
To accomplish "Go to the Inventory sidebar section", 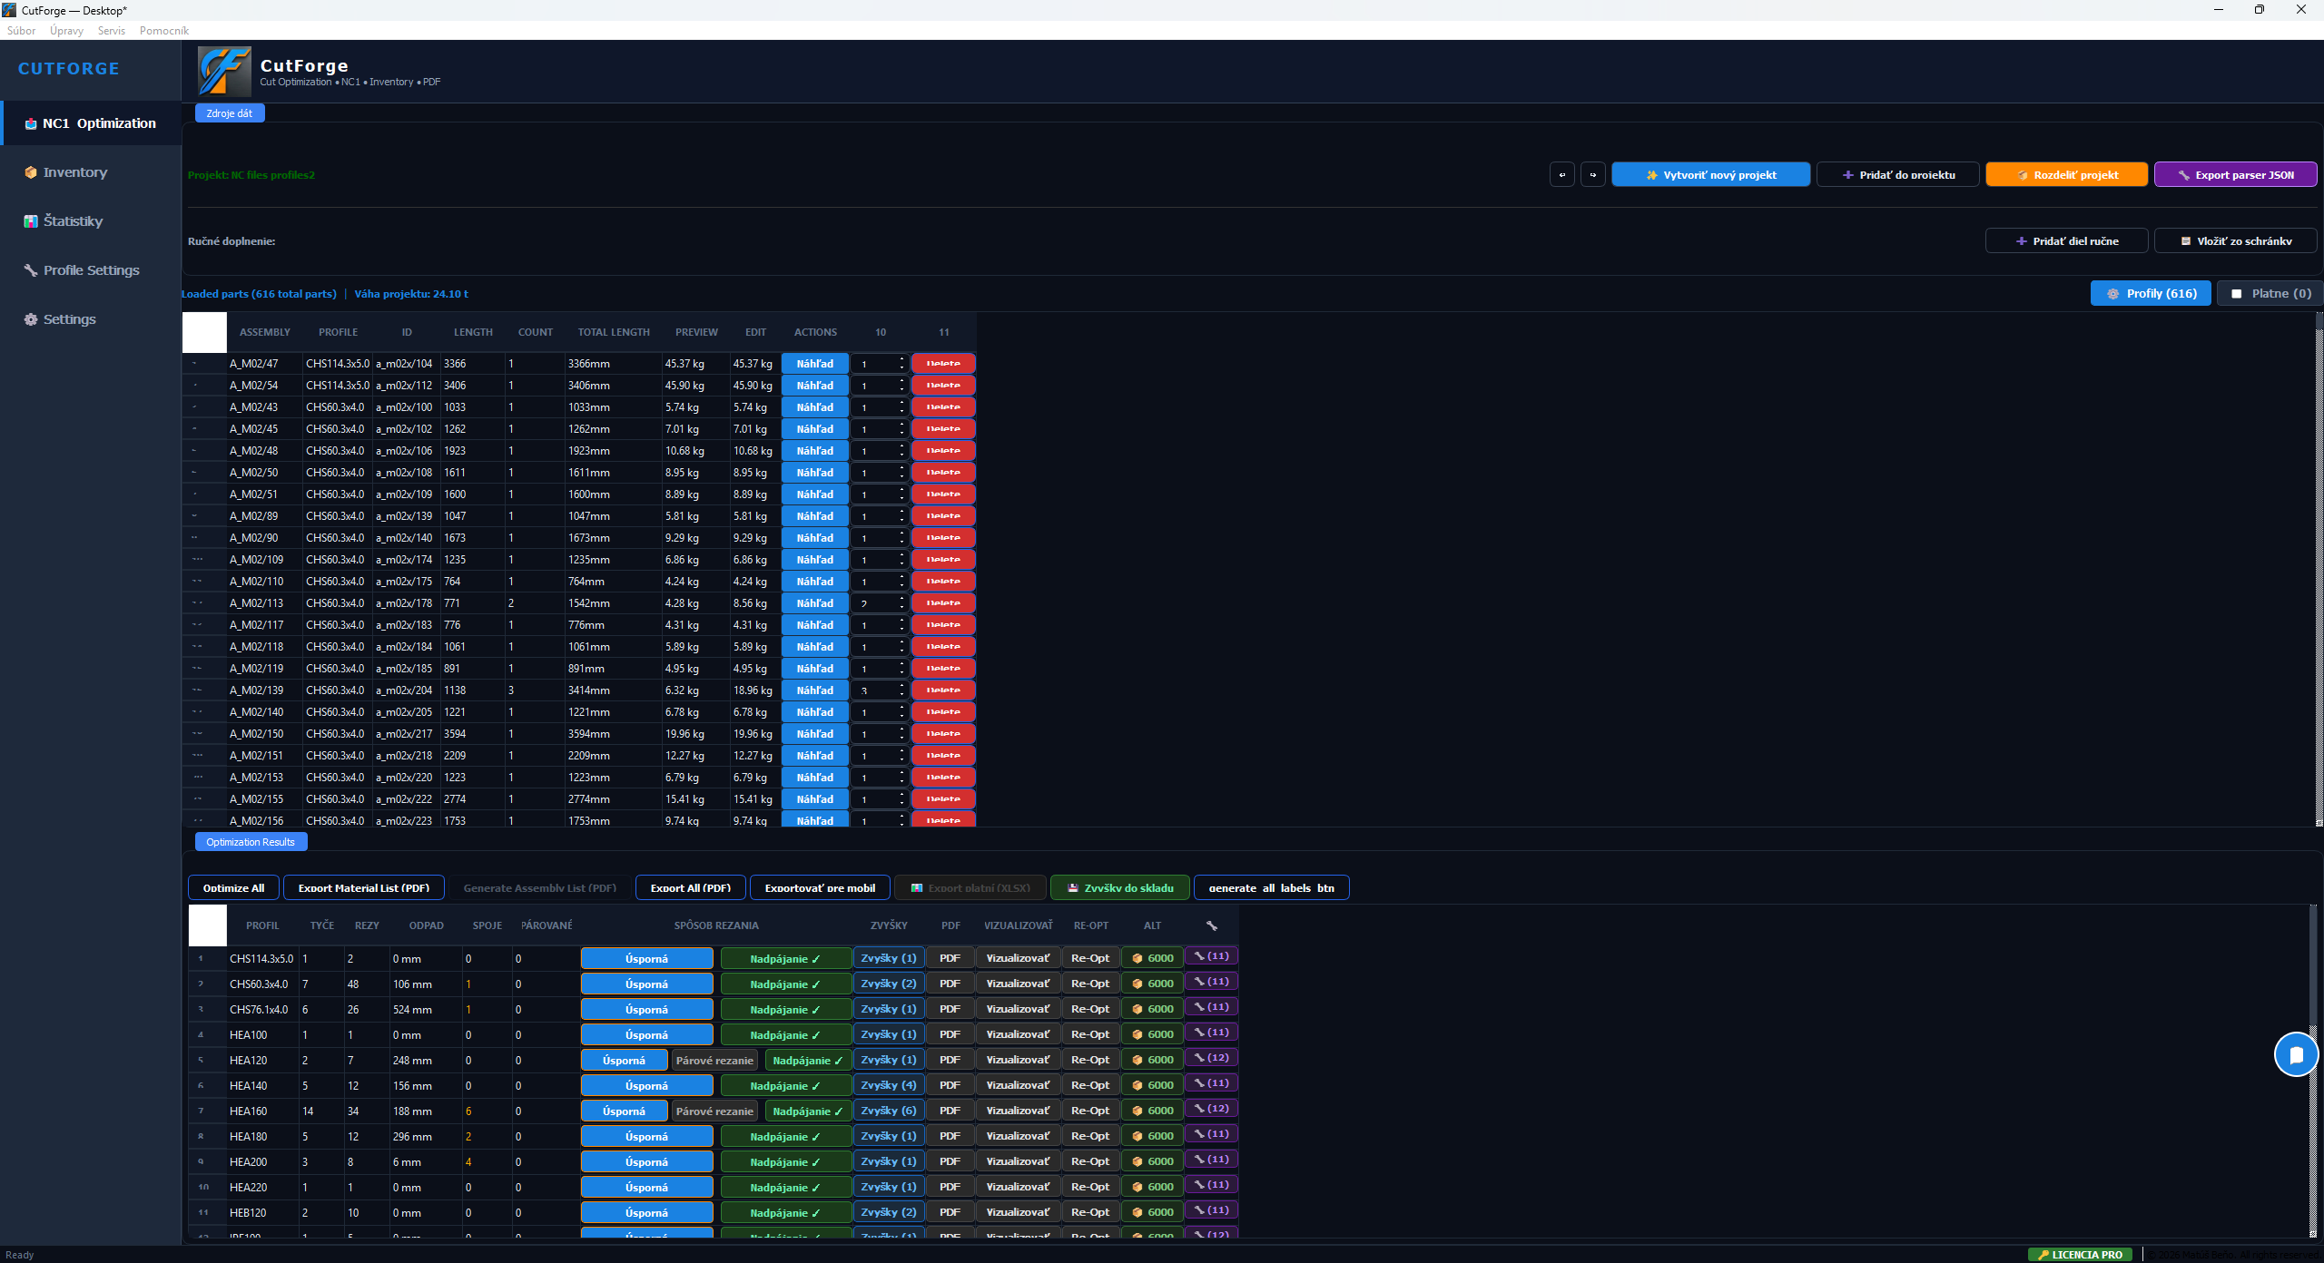I will [91, 172].
